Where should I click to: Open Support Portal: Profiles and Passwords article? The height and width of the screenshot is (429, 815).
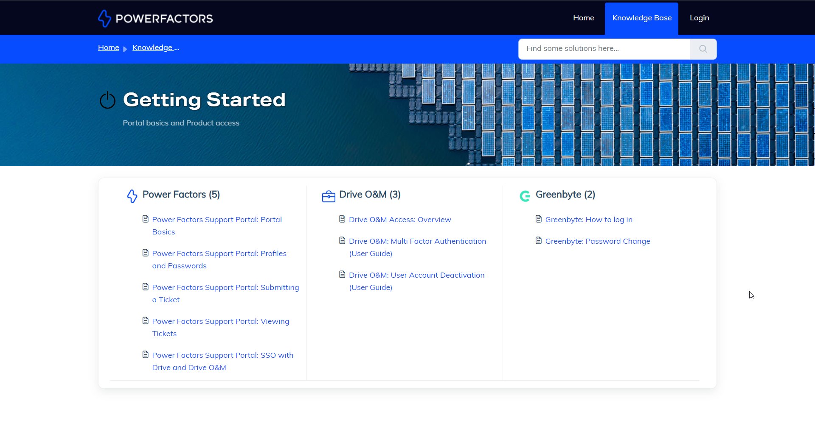pyautogui.click(x=219, y=259)
